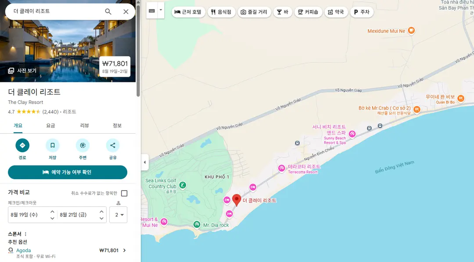Increase check-in date with up arrow
The image size is (474, 262).
coord(52,212)
